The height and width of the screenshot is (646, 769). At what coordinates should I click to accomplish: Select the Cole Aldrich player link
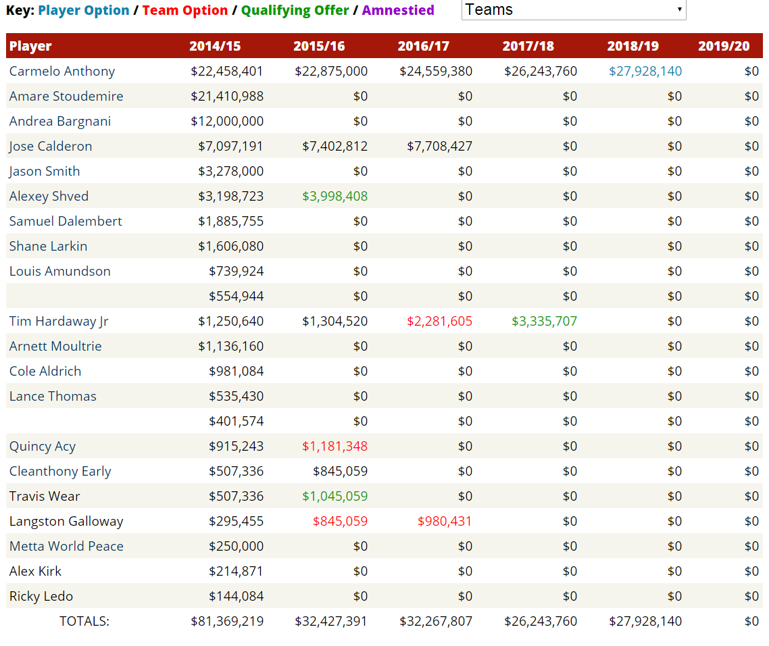pos(45,372)
